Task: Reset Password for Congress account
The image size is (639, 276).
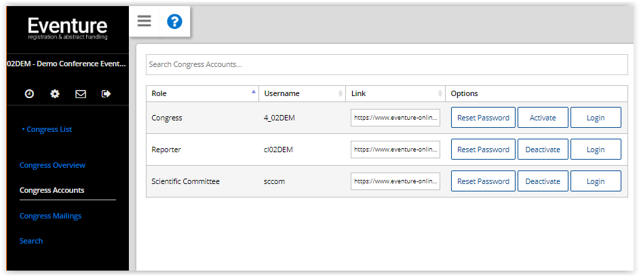Action: click(x=483, y=118)
